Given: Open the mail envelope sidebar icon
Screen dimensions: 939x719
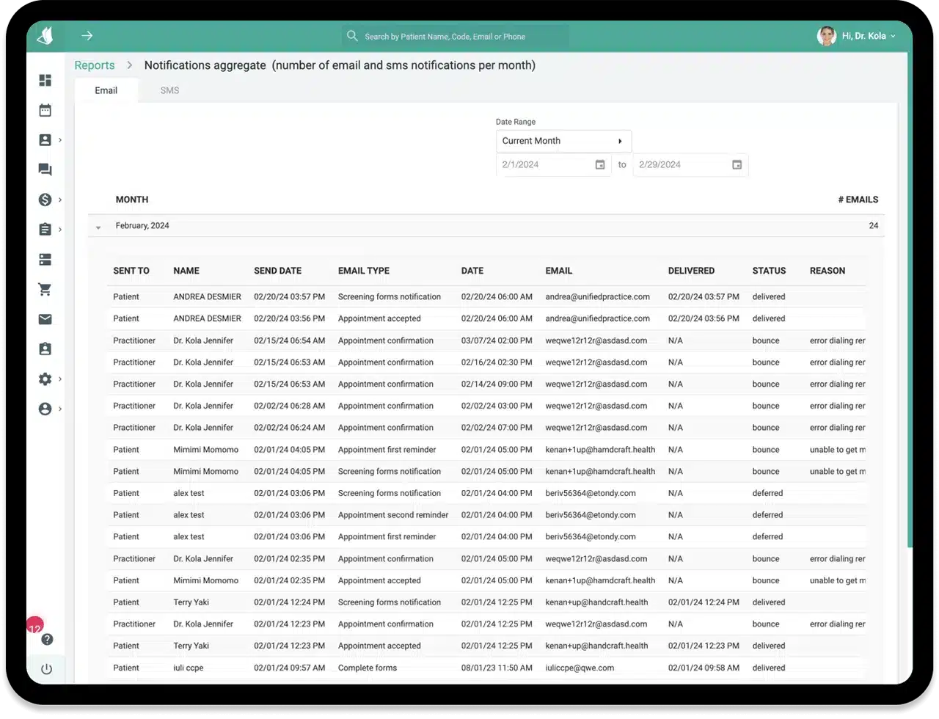Looking at the screenshot, I should (x=45, y=319).
